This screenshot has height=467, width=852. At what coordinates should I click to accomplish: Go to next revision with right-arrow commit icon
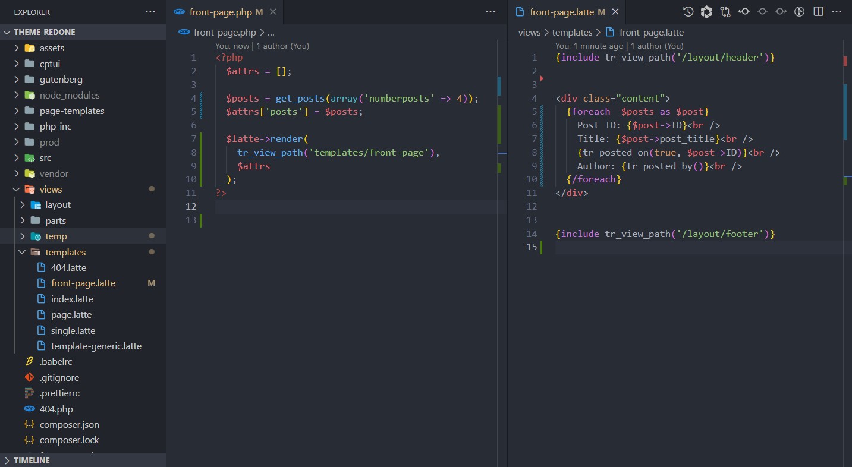click(x=781, y=12)
